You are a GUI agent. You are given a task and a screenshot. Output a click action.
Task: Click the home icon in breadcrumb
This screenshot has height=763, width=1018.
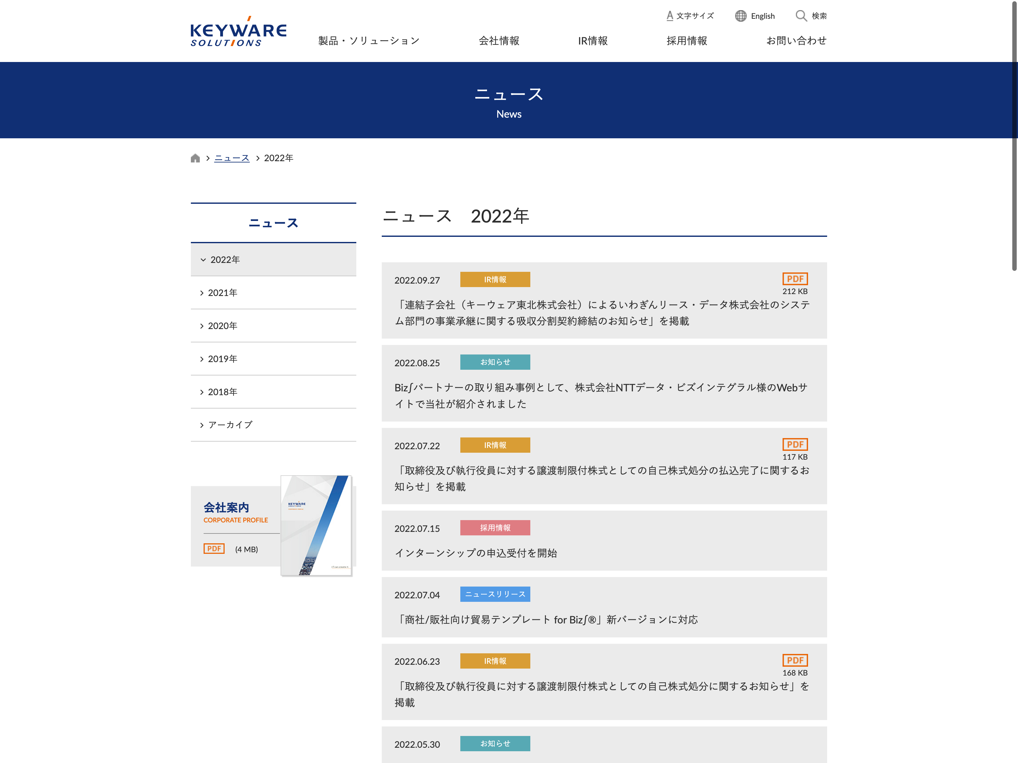point(195,158)
